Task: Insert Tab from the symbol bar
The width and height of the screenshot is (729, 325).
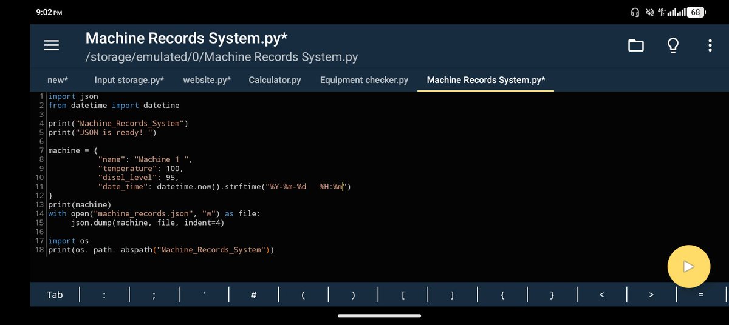Action: pos(55,295)
